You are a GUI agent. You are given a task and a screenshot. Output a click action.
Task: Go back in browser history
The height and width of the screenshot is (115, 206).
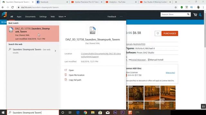pyautogui.click(x=3, y=7)
